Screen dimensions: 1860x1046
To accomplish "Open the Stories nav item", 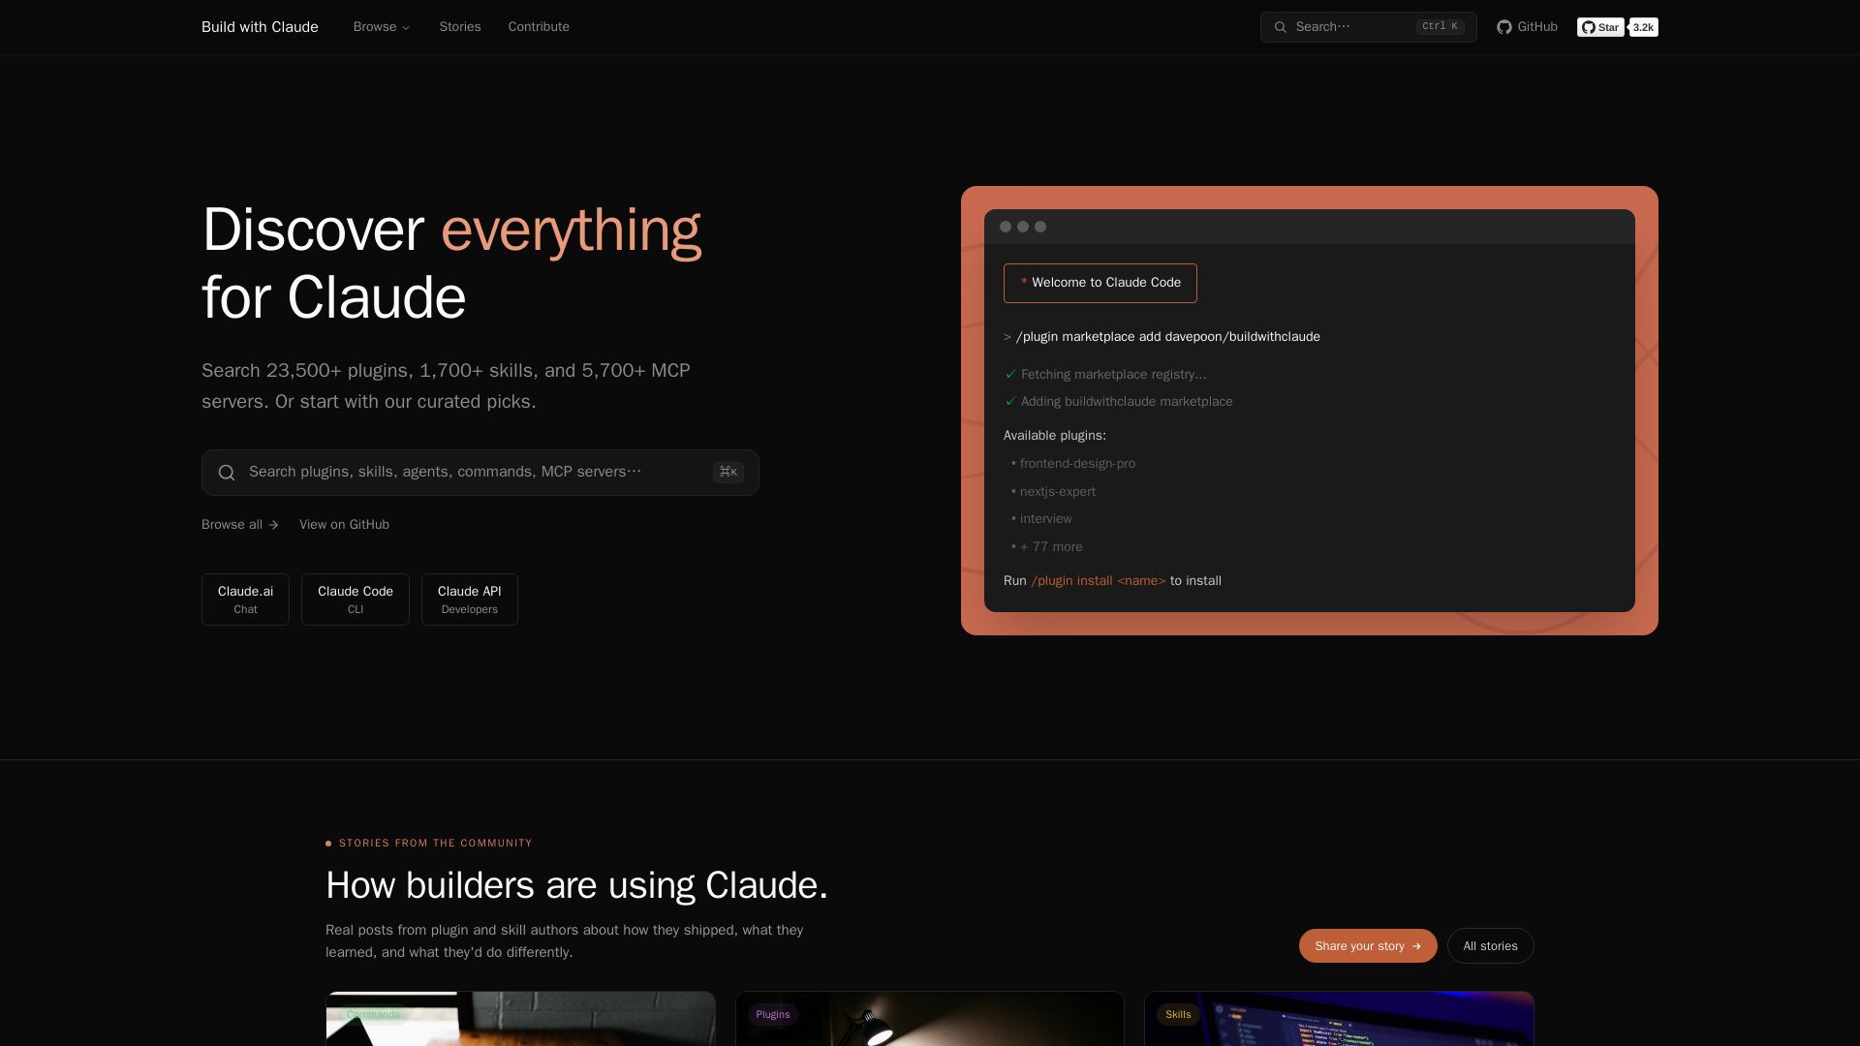I will pyautogui.click(x=460, y=27).
